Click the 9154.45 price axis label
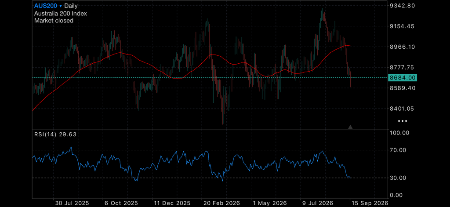Viewport: 450px width, 207px height. pyautogui.click(x=403, y=26)
